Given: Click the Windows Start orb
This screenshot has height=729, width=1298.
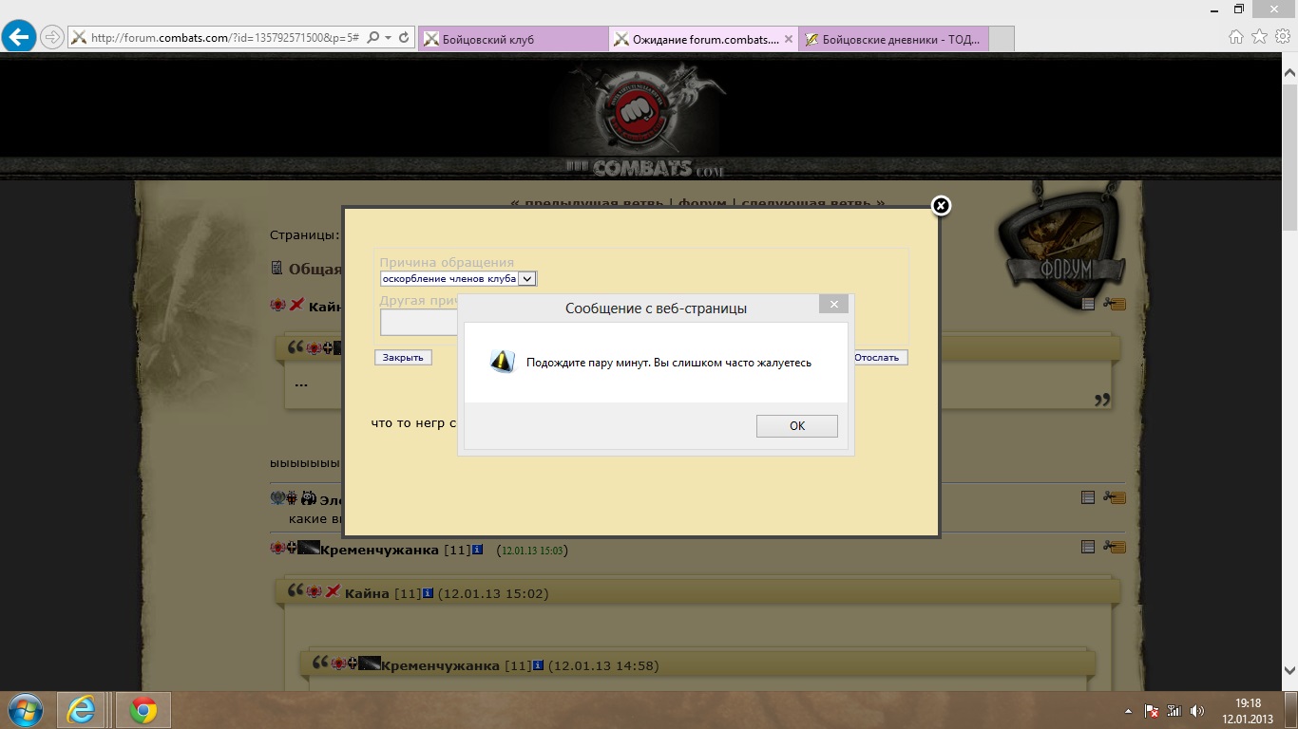Looking at the screenshot, I should pyautogui.click(x=25, y=710).
